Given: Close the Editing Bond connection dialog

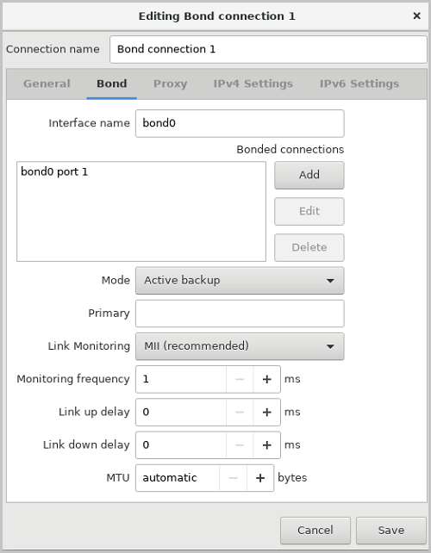Looking at the screenshot, I should (x=416, y=16).
